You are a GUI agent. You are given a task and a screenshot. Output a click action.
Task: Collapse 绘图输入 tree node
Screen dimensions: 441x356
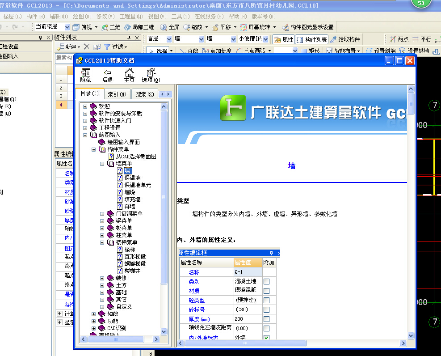click(x=85, y=135)
